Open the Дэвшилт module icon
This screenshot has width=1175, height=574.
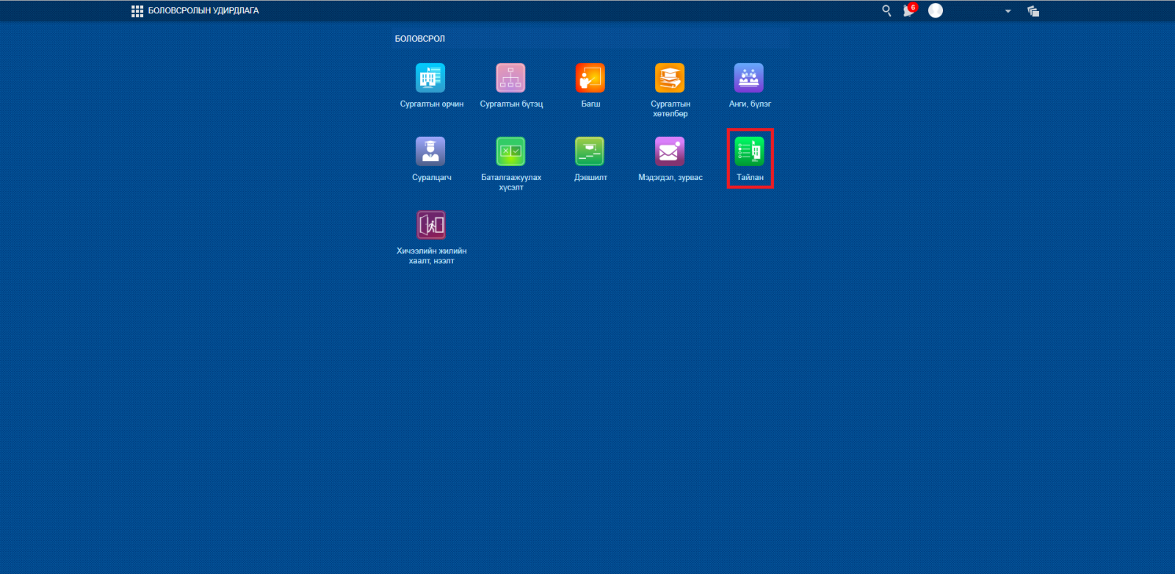point(590,151)
